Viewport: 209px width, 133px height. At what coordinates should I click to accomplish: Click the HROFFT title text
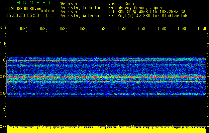pyautogui.click(x=34, y=3)
